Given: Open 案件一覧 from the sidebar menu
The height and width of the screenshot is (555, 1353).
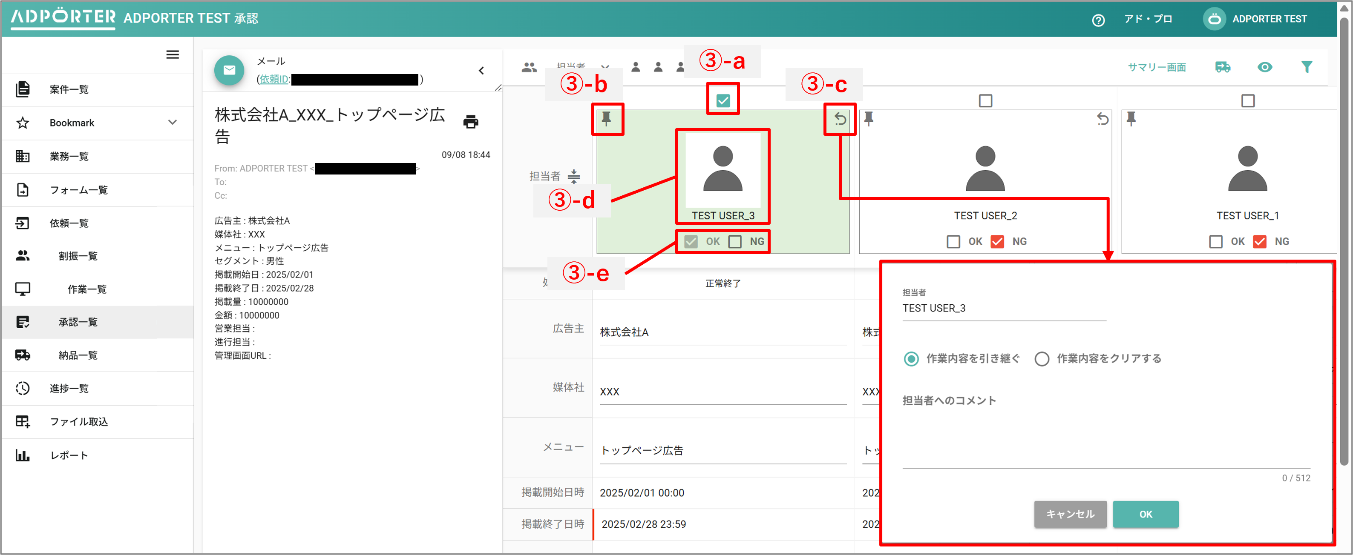Looking at the screenshot, I should pos(69,89).
